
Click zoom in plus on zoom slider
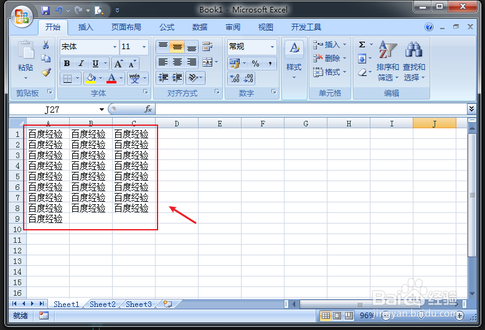(x=459, y=316)
